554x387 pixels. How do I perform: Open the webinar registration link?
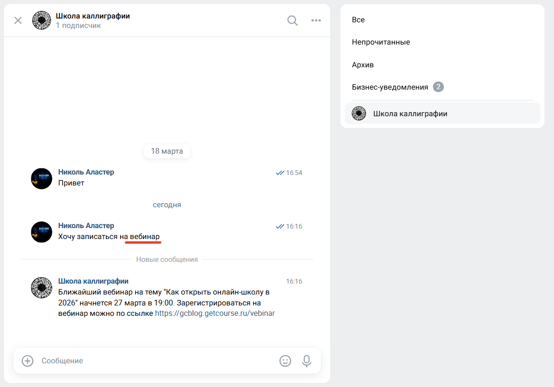pos(215,313)
